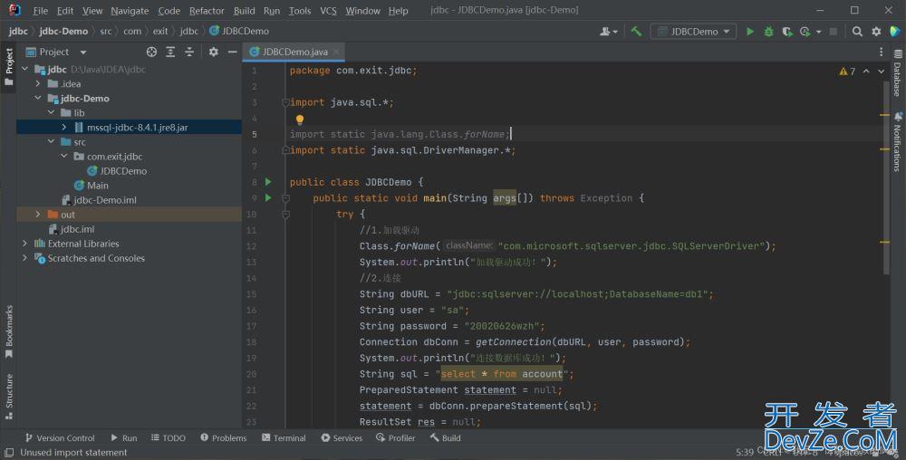Go to previous highlighted warning arrow
This screenshot has width=906, height=460.
pos(866,71)
